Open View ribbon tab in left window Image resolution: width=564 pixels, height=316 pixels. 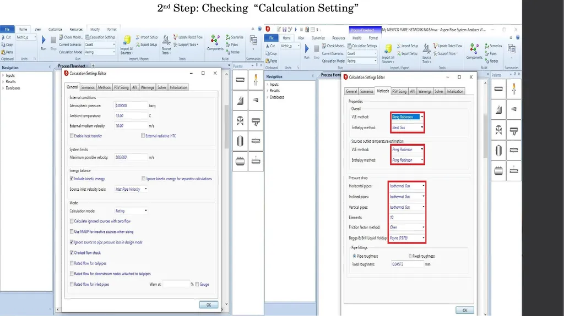coord(38,29)
